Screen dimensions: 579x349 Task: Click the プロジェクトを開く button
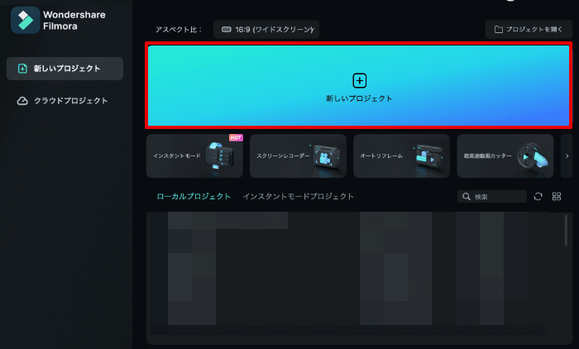529,30
